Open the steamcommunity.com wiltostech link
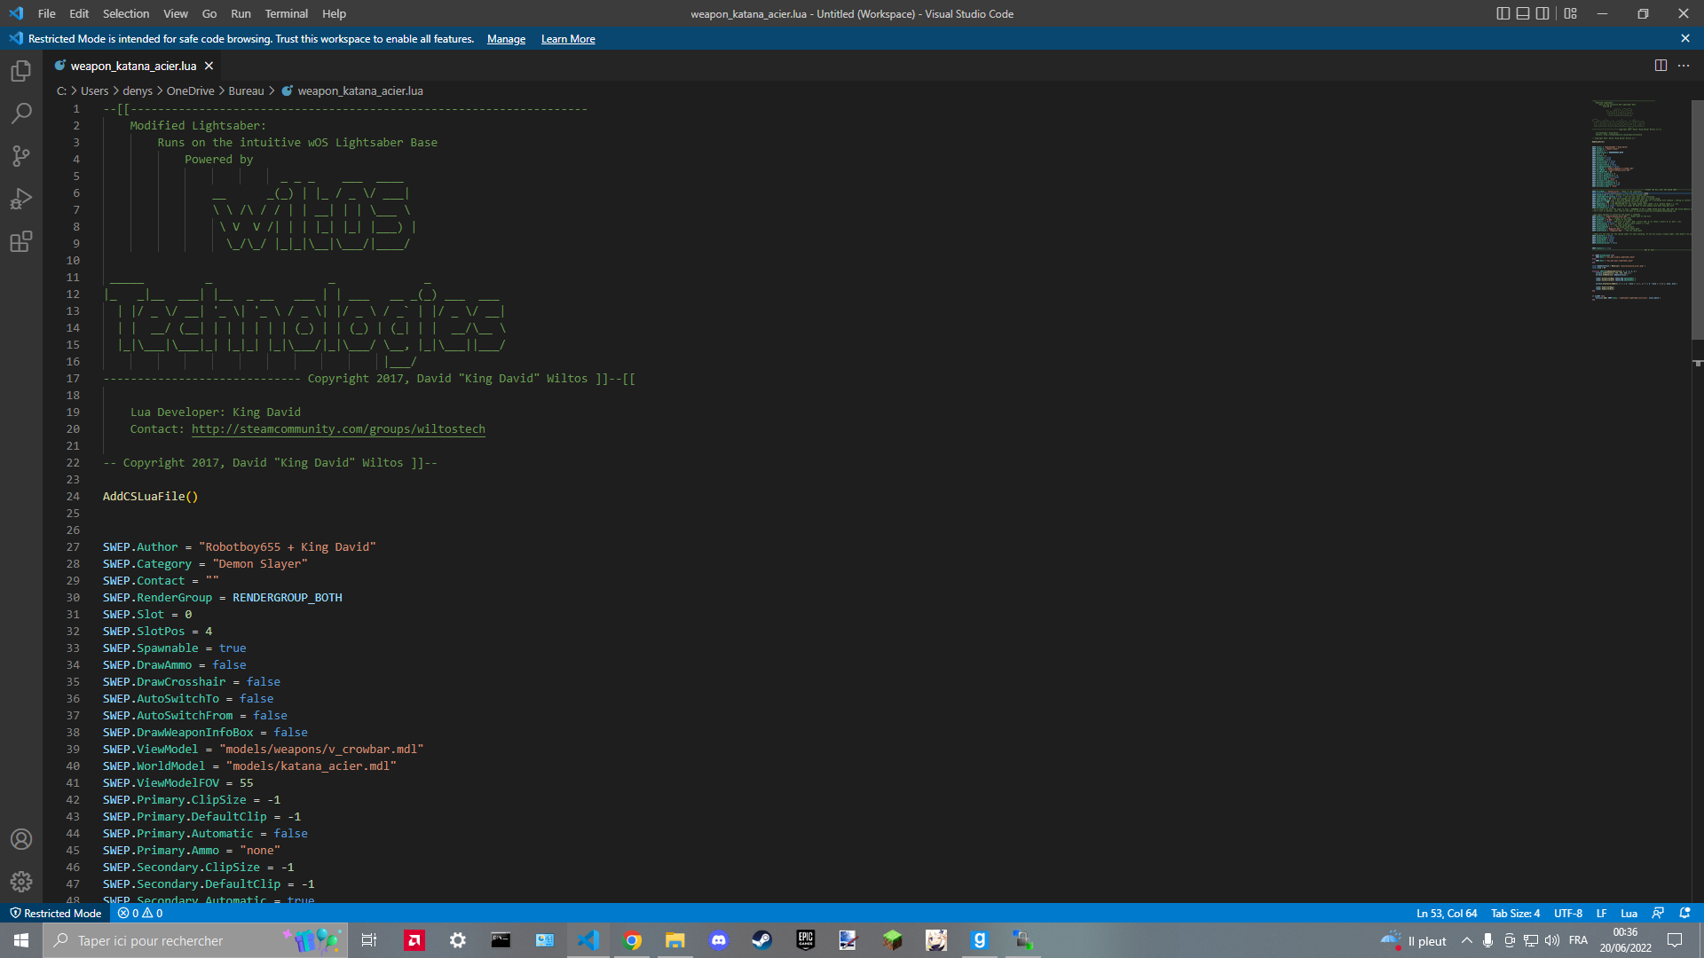 [338, 428]
